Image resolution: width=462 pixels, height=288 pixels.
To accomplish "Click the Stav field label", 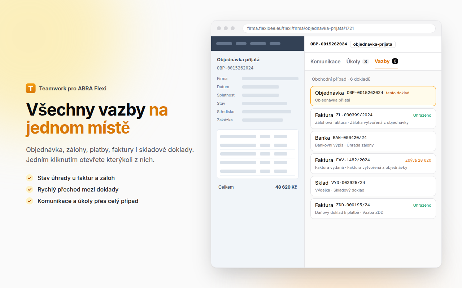I will pyautogui.click(x=221, y=103).
